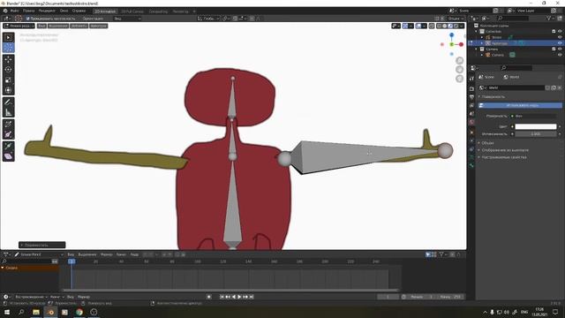Play the animation forward

coord(239,297)
